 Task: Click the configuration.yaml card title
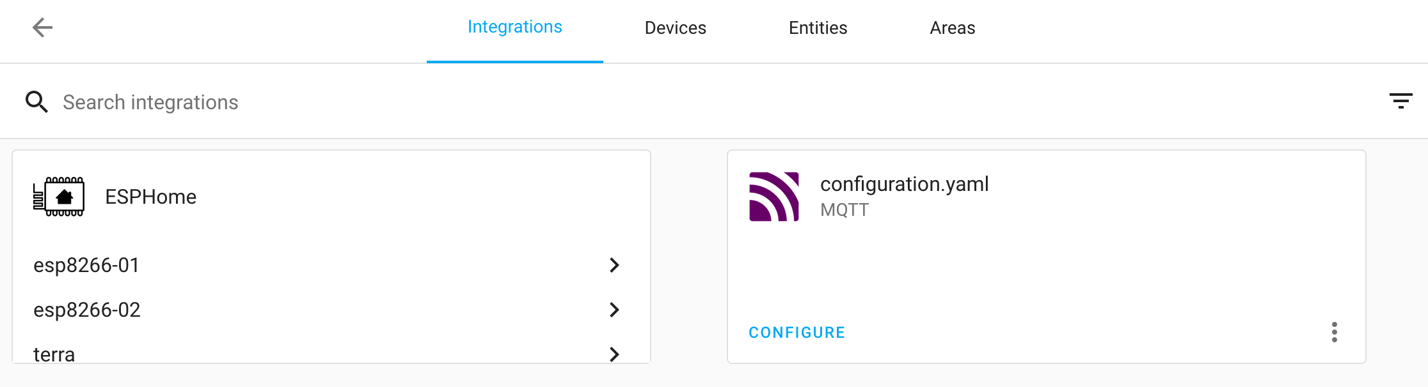point(904,184)
